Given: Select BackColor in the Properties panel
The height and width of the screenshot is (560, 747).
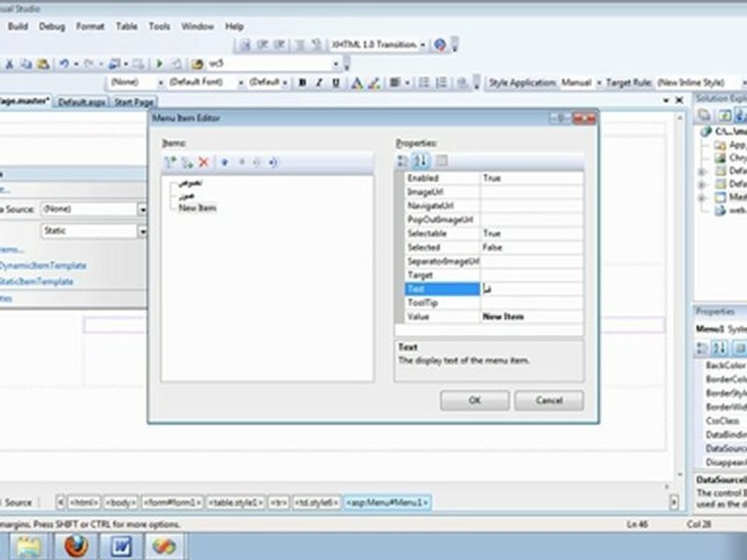Looking at the screenshot, I should 725,366.
